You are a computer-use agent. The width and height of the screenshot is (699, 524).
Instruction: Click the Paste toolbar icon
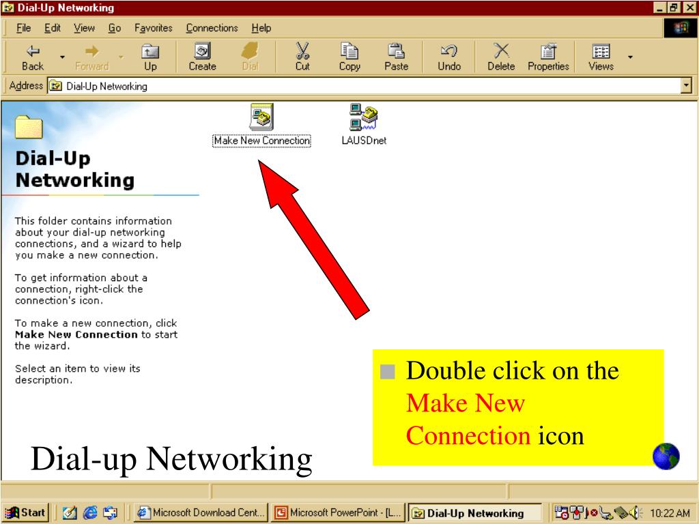[x=396, y=57]
